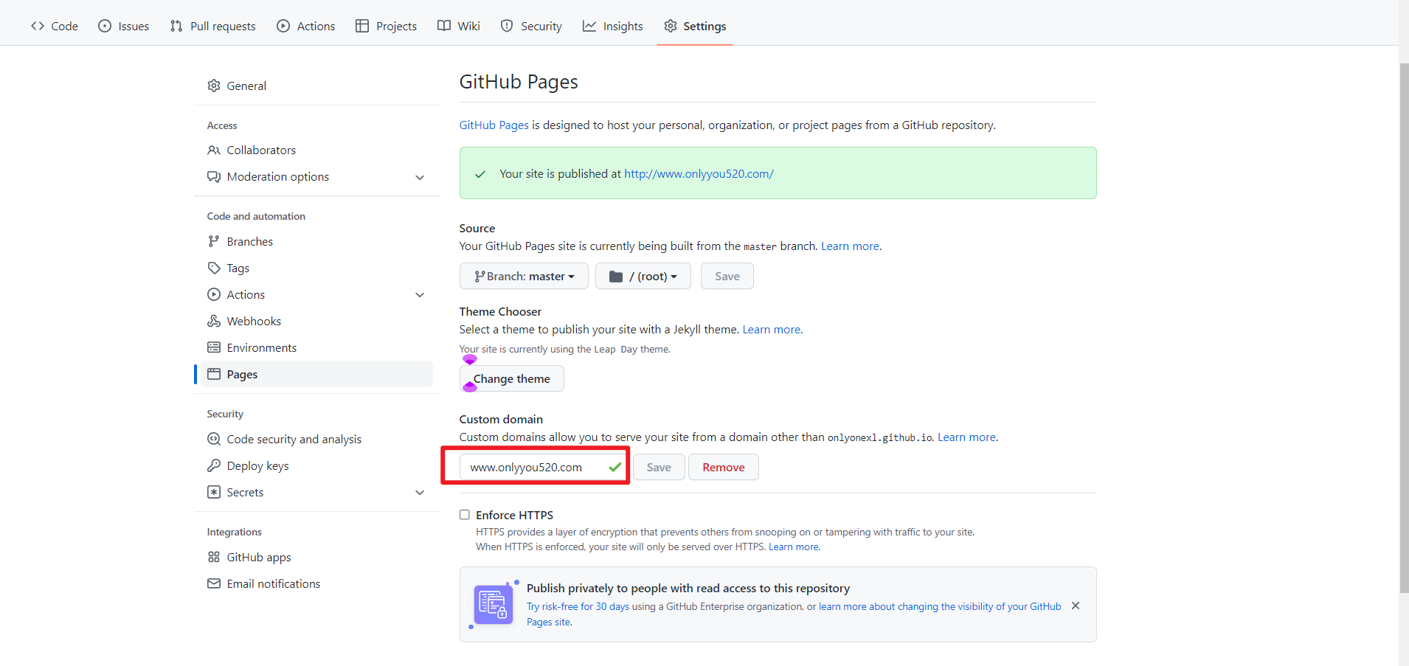Screen dimensions: 1409x666
Task: Click the Environments icon in sidebar
Action: click(214, 347)
